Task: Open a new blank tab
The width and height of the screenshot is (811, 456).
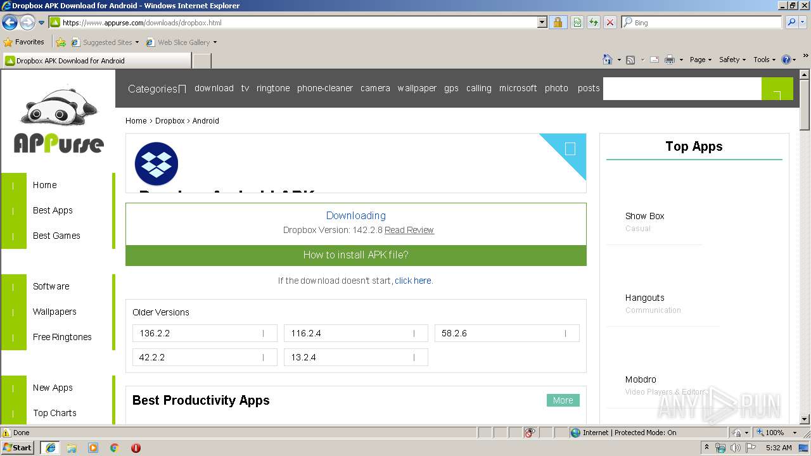Action: click(x=201, y=61)
